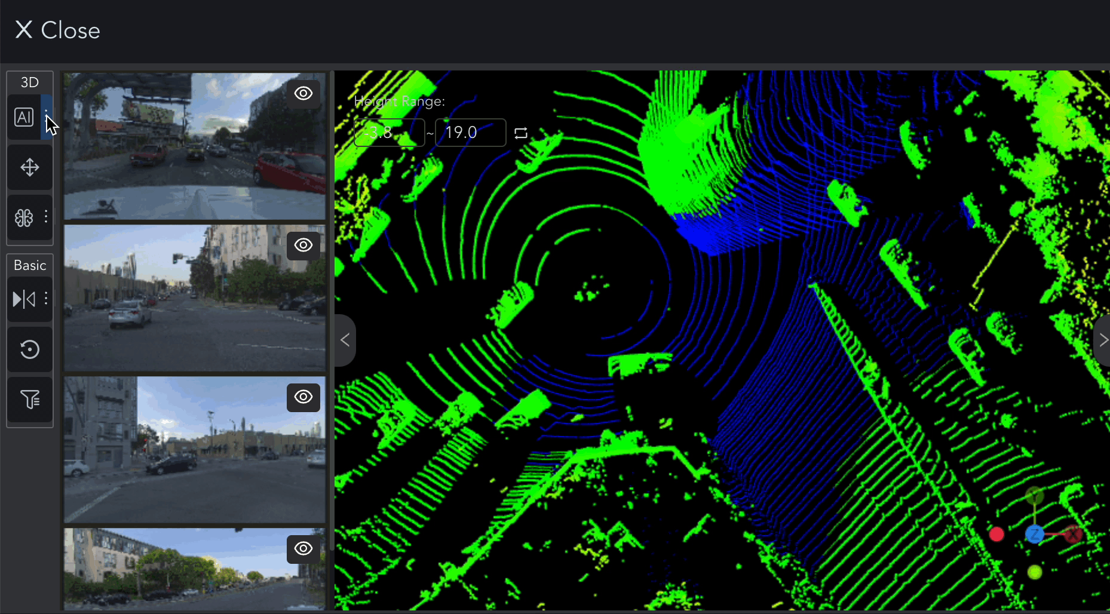Close the viewer with X Close

[x=57, y=30]
